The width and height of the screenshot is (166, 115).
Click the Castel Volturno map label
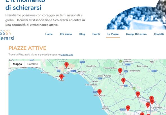point(106,108)
